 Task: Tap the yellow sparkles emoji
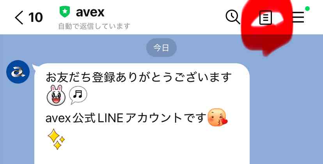click(x=56, y=139)
